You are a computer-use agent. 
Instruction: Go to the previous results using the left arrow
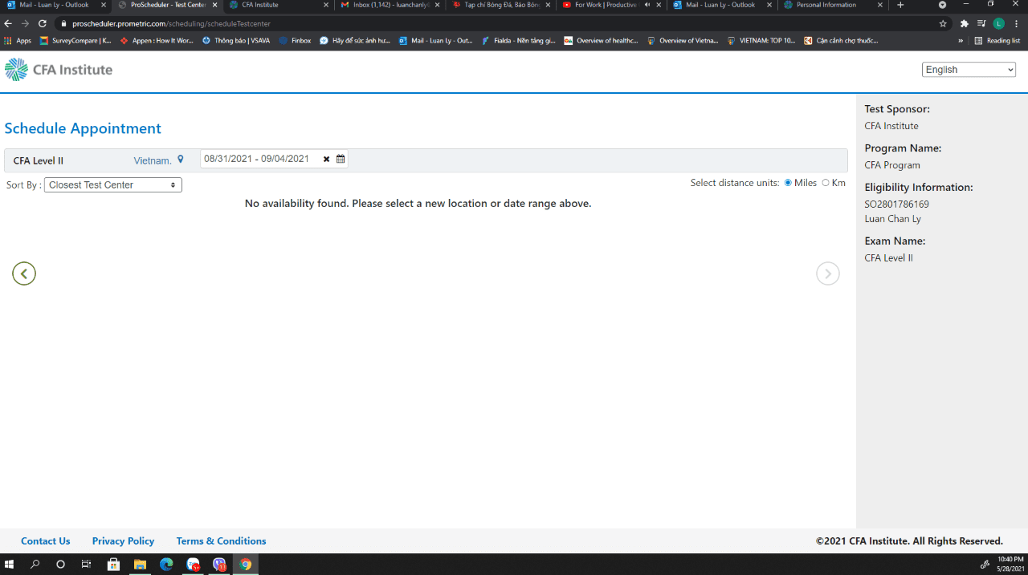coord(24,273)
